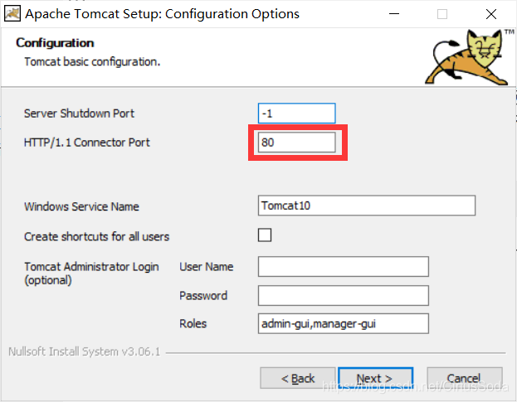
Task: Click the Server Shutdown Port field
Action: pos(297,114)
